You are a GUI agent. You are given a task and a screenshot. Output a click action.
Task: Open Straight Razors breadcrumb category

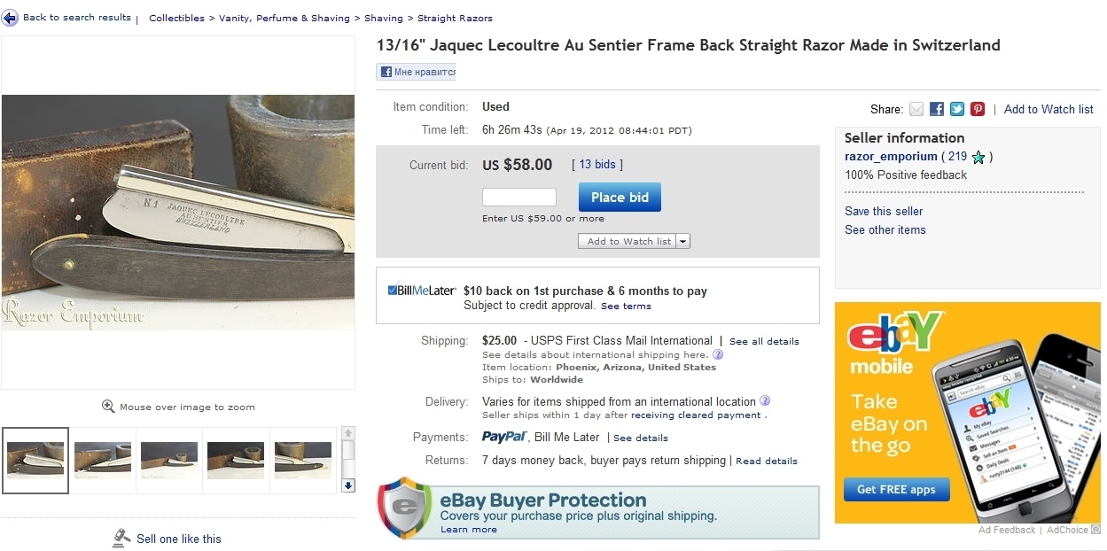coord(455,18)
